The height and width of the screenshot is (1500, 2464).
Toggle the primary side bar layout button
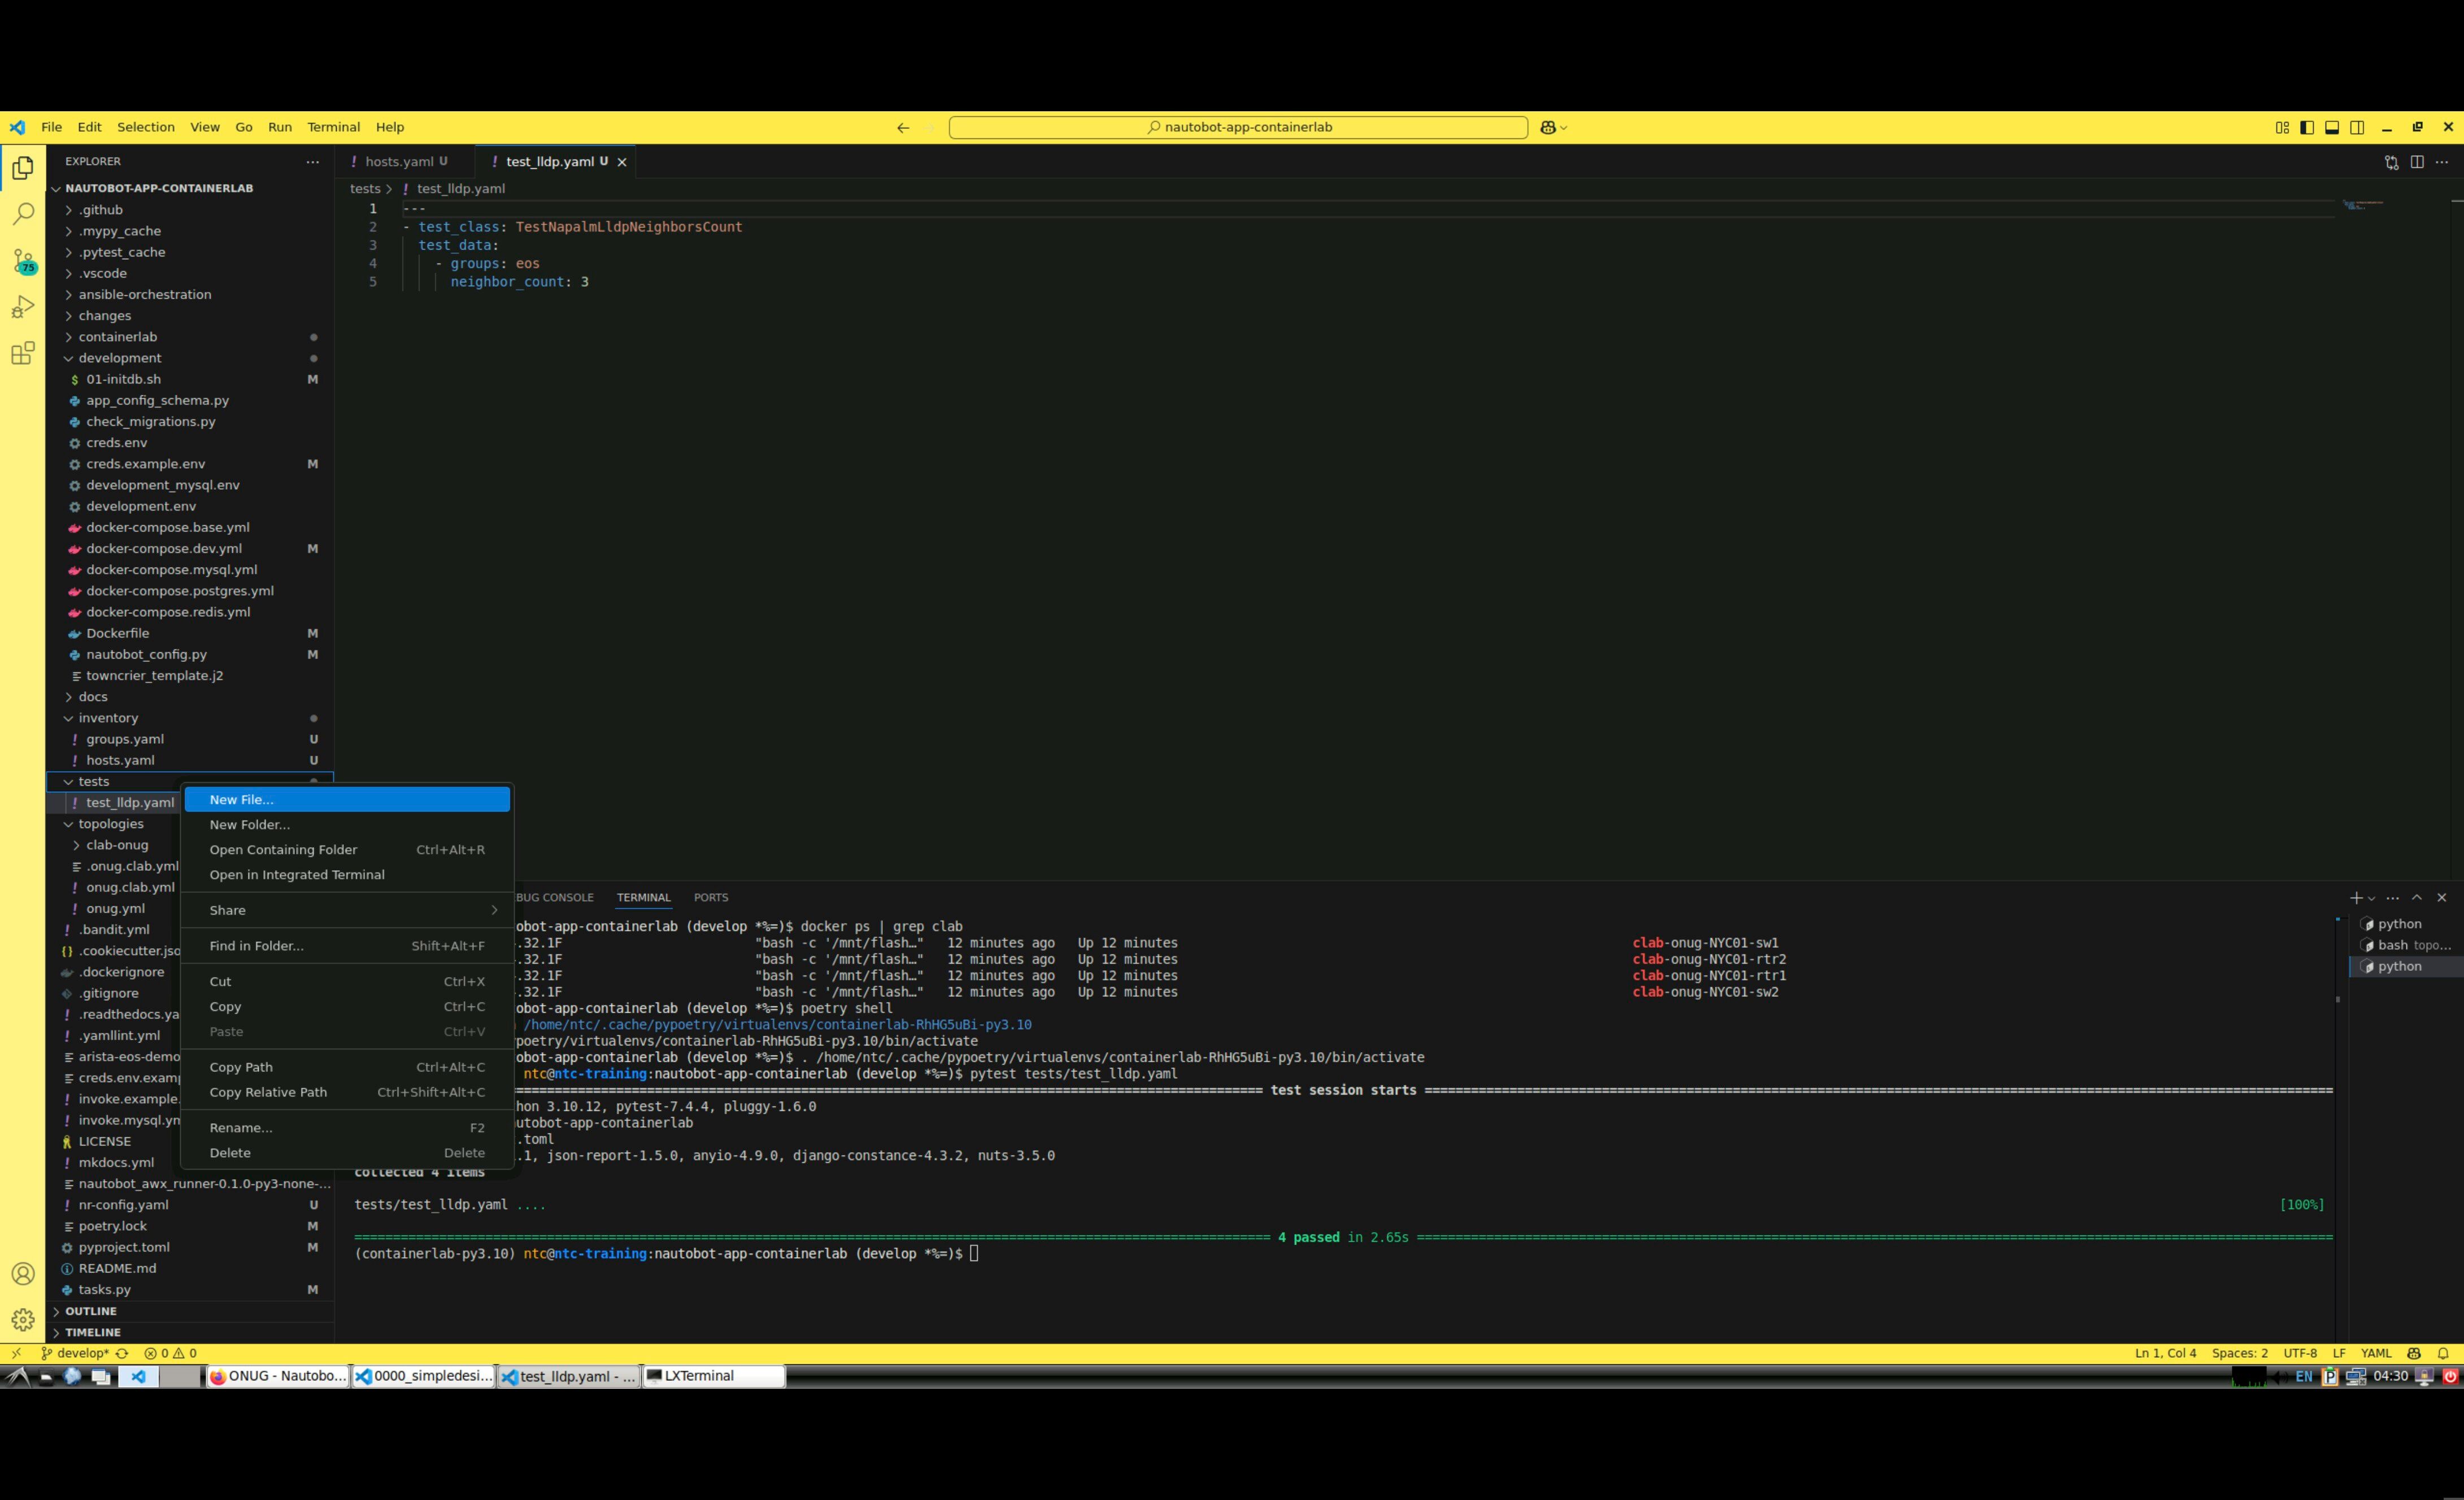[x=2307, y=127]
